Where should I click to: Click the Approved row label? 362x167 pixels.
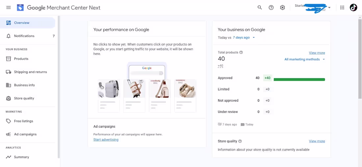click(225, 78)
